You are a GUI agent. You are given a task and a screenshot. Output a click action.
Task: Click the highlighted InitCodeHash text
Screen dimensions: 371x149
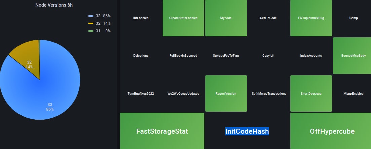[247, 131]
